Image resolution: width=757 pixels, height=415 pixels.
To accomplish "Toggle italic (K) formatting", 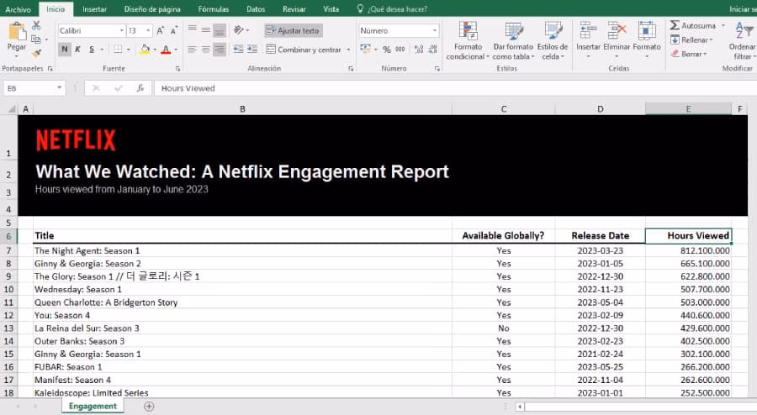I will pos(77,50).
